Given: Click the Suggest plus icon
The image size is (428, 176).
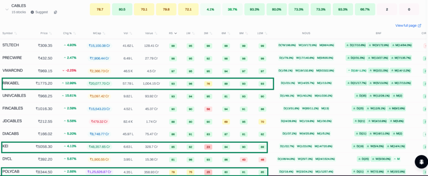Looking at the screenshot, I should pos(32,12).
